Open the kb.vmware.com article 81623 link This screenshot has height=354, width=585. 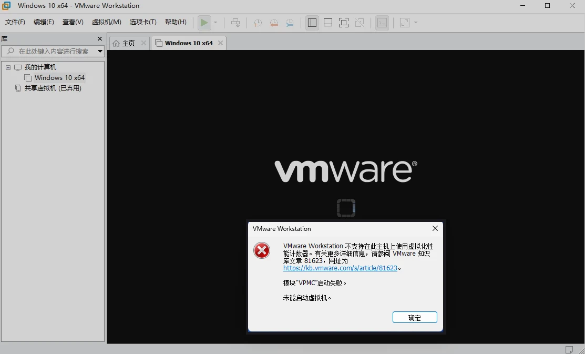tap(340, 268)
